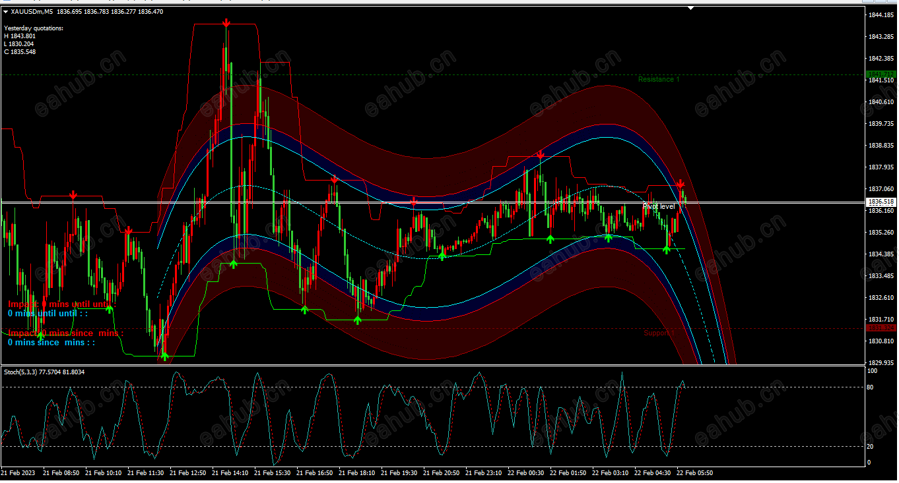Select the Yesterday quotations label
The height and width of the screenshot is (483, 899).
click(34, 28)
